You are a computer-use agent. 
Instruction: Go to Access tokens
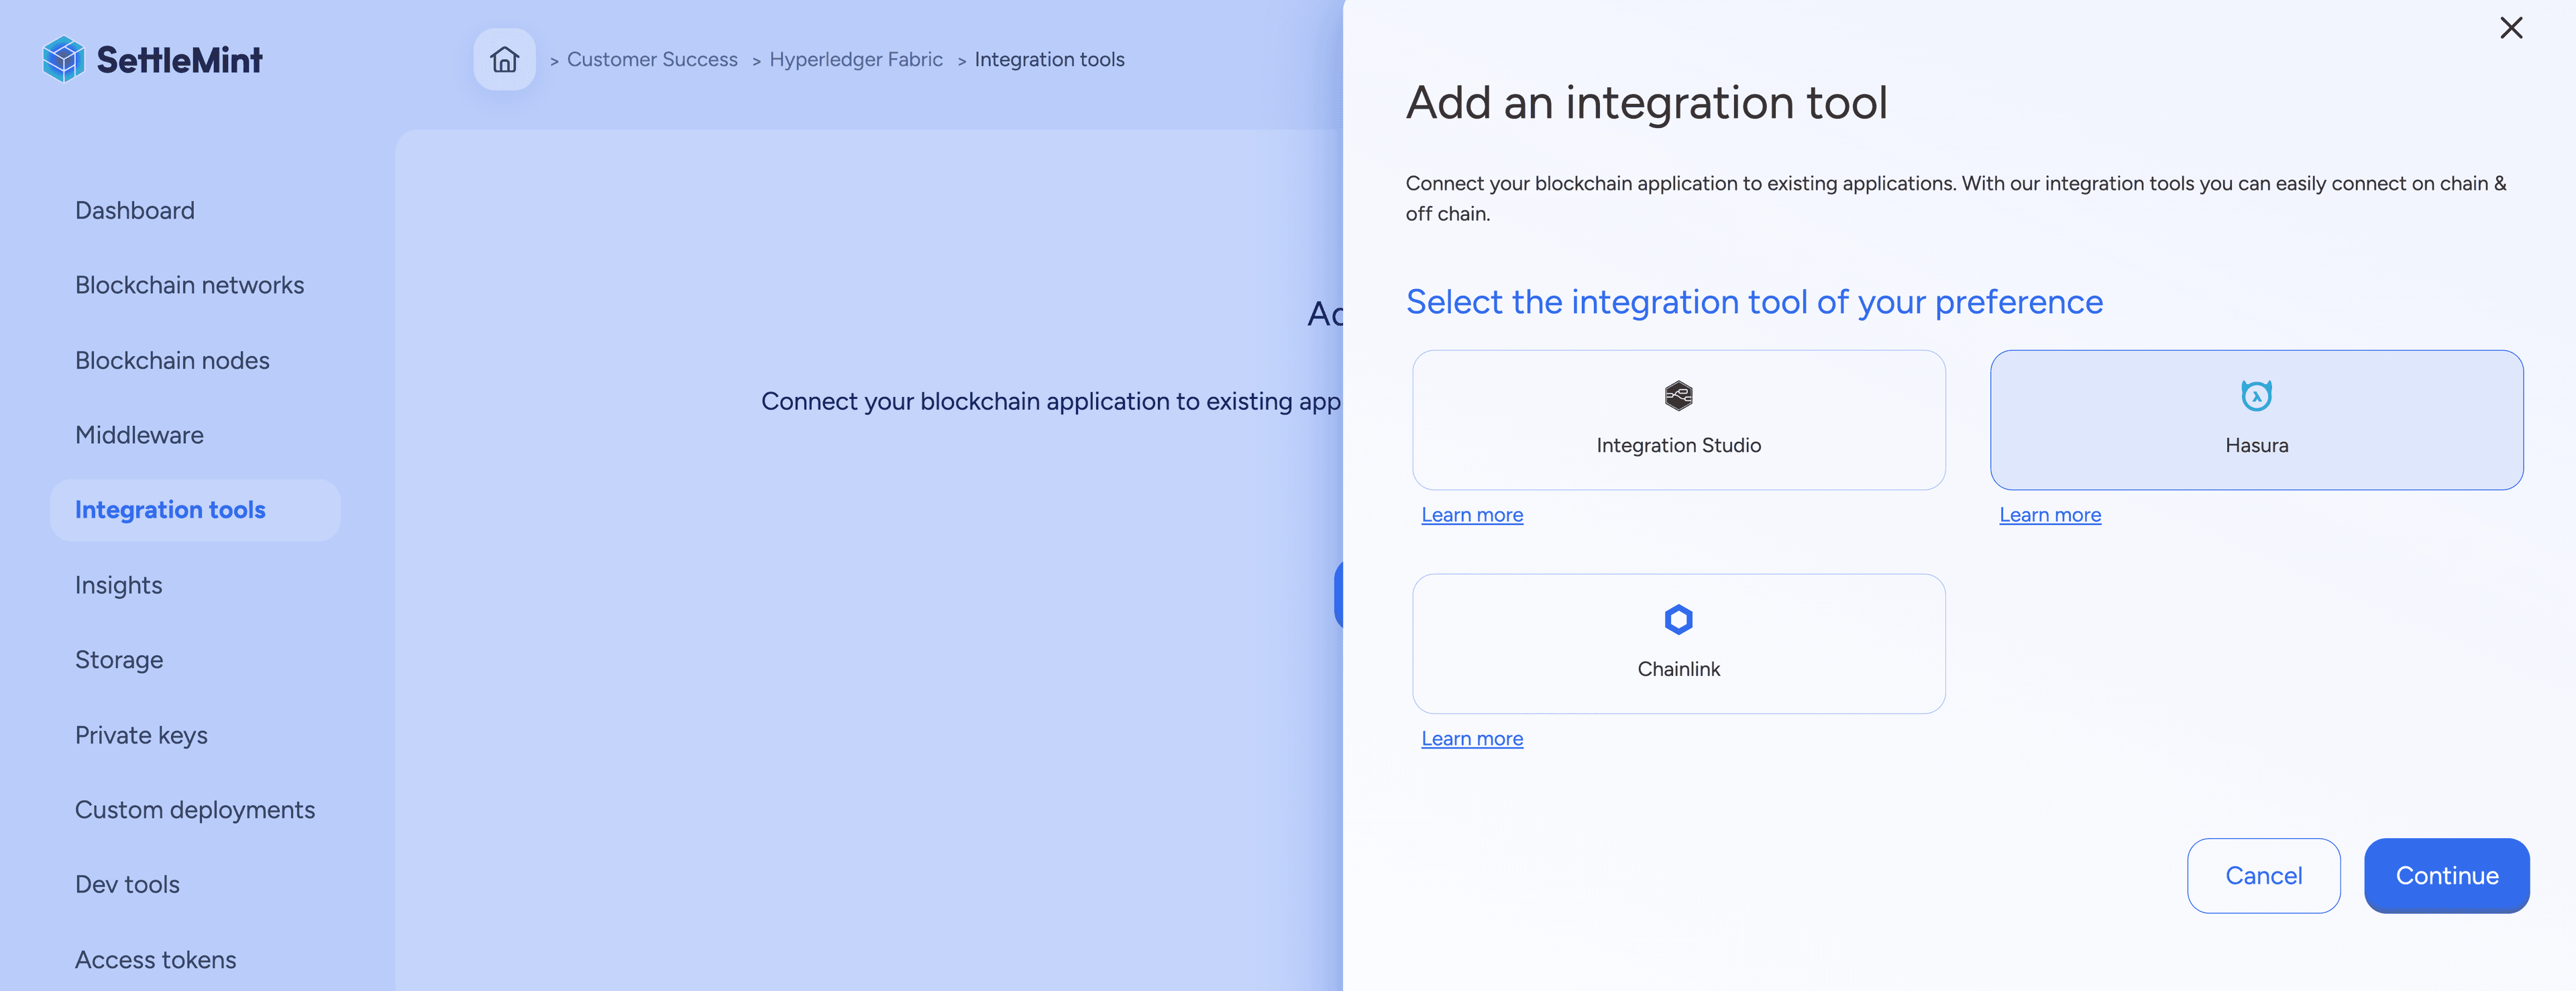[155, 960]
